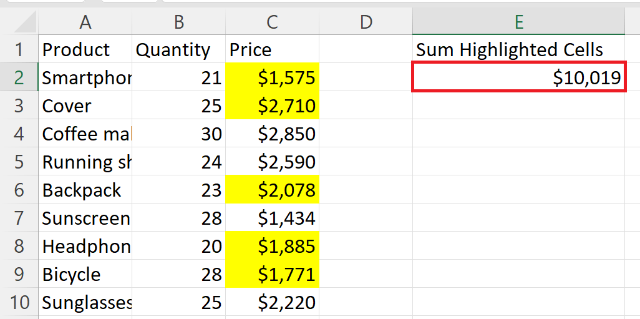Select price cell $2,220
Image resolution: width=640 pixels, height=319 pixels.
(272, 303)
